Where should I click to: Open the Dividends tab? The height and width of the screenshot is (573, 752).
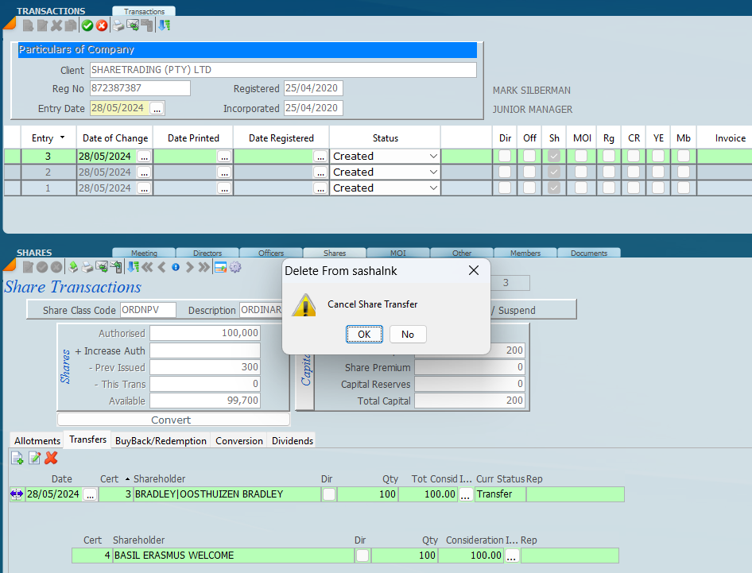[x=292, y=440]
